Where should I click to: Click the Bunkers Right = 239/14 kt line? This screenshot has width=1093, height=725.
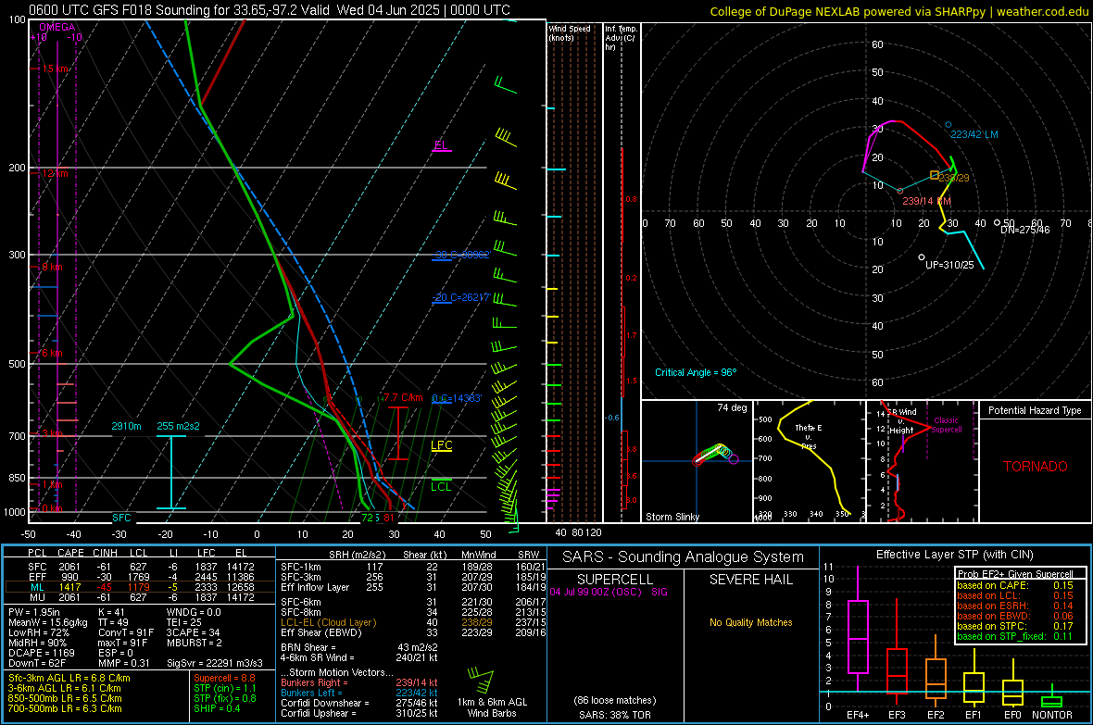point(359,683)
